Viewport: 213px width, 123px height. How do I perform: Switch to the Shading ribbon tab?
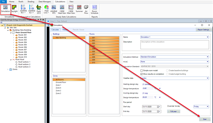click(x=31, y=2)
